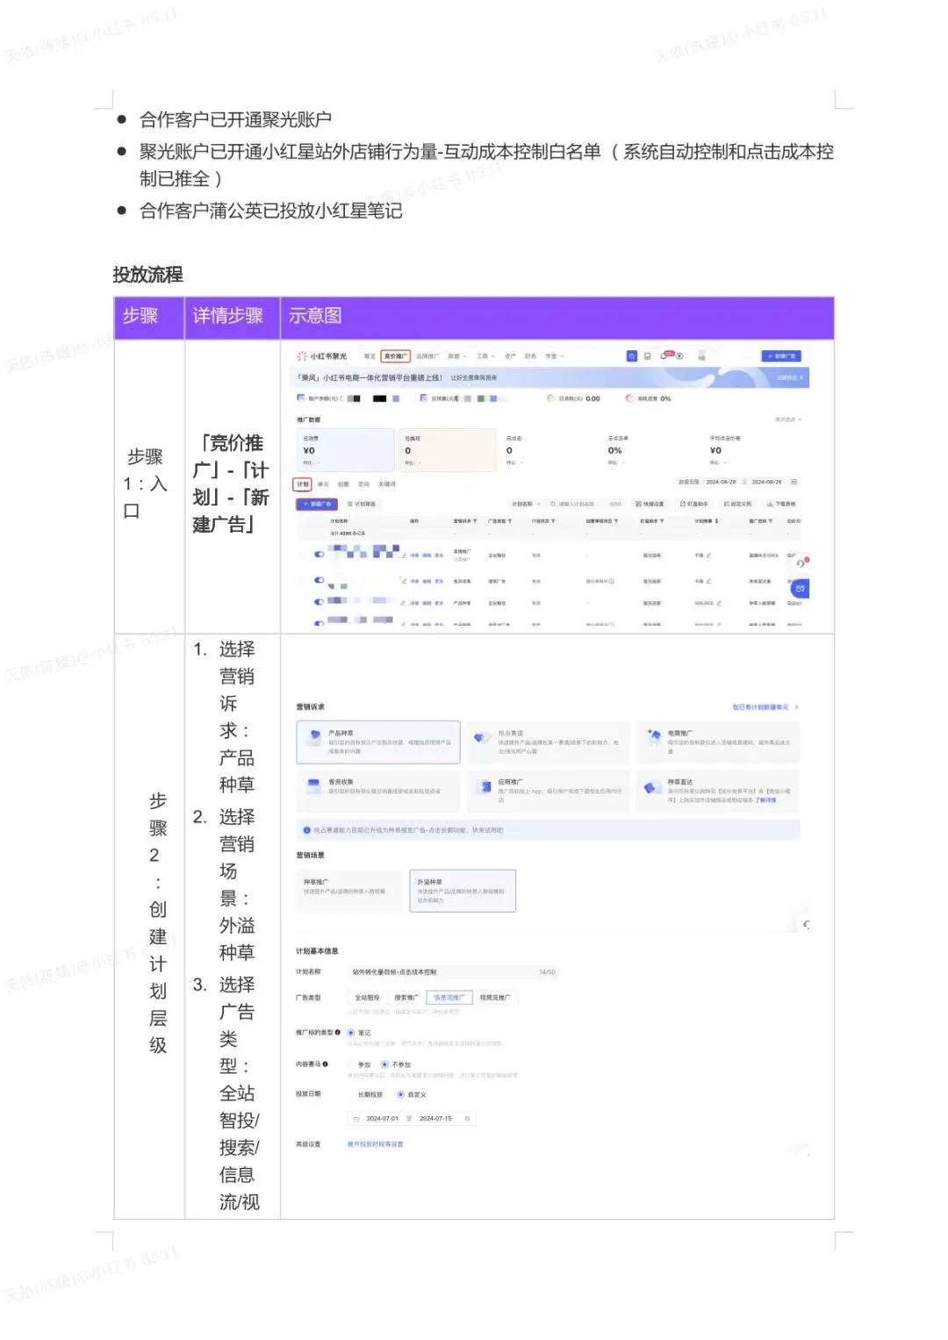Toggle the third plan row switch
Screen dimensions: 948x1340
(320, 602)
